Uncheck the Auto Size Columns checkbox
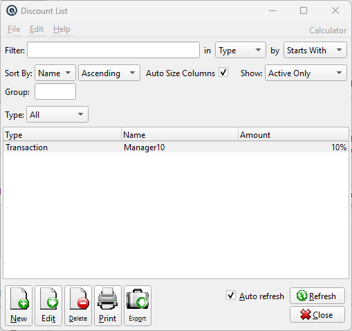Screen dimensions: 352x331 (223, 73)
